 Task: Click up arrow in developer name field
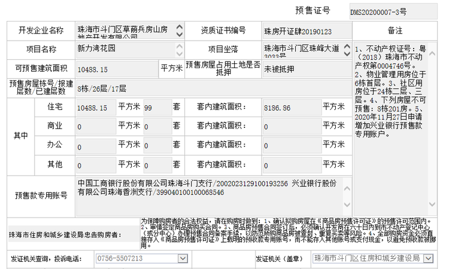click(x=180, y=27)
